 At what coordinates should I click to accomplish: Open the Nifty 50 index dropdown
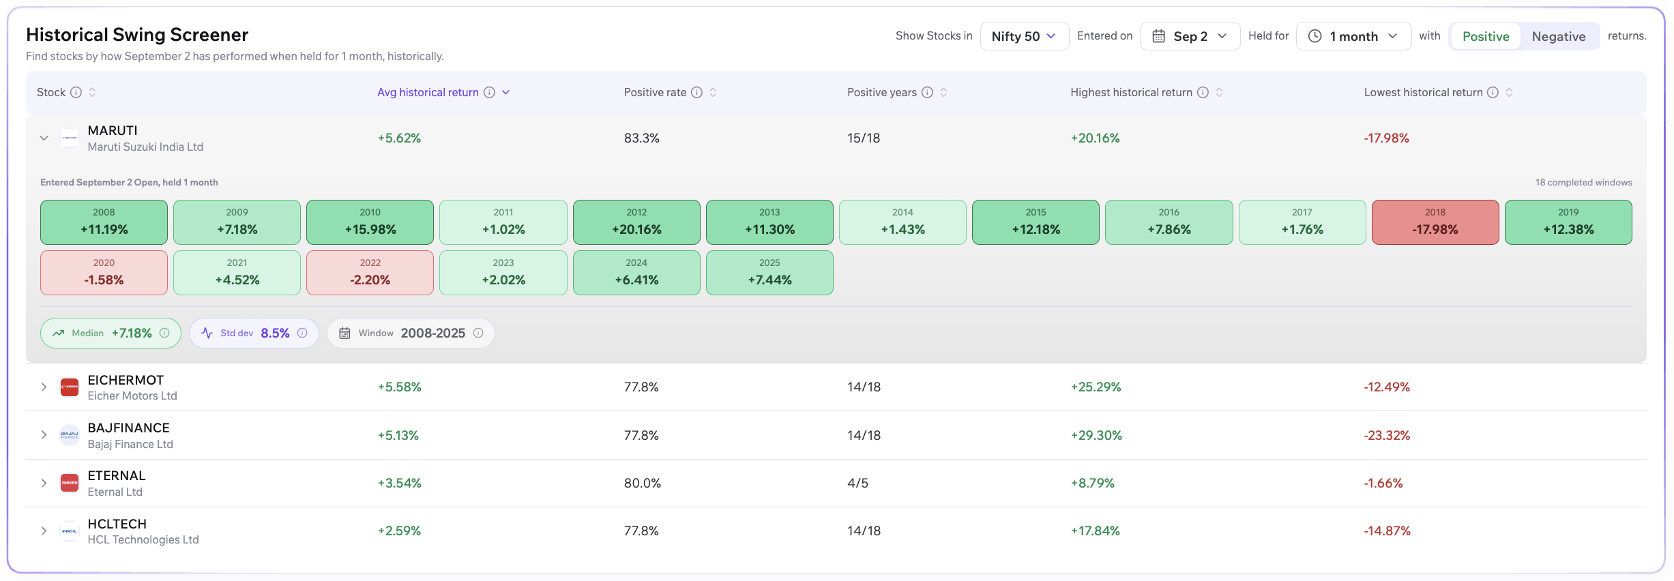tap(1024, 36)
